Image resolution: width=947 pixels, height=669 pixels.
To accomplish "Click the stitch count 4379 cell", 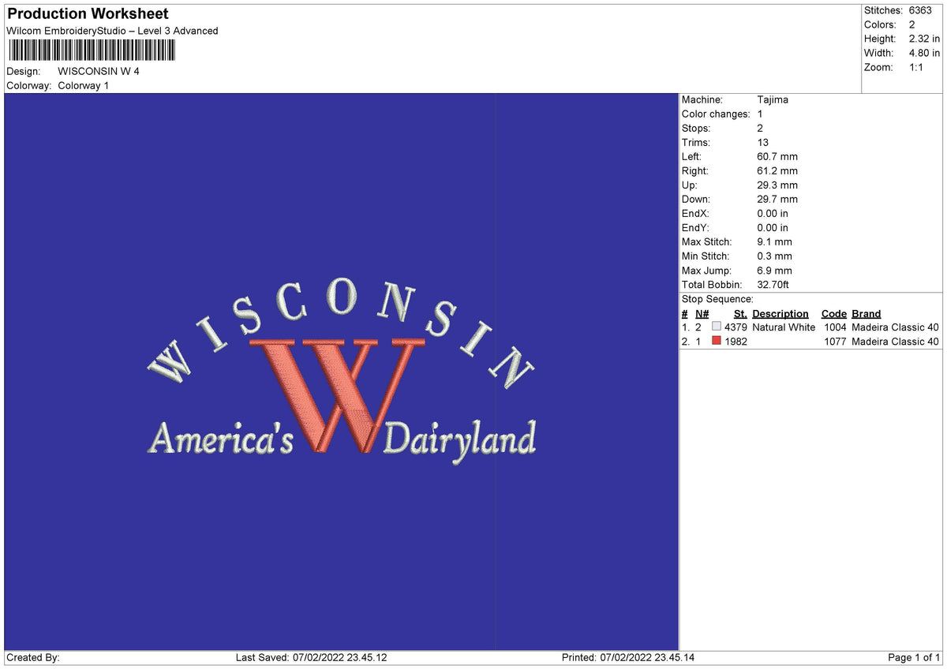I will pos(736,327).
